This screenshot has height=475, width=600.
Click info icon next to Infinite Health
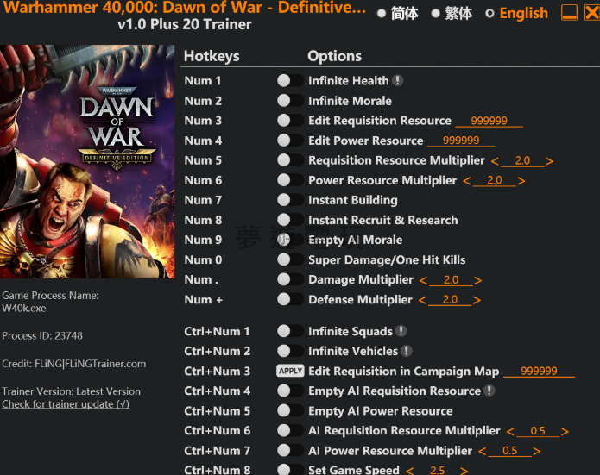tap(398, 81)
